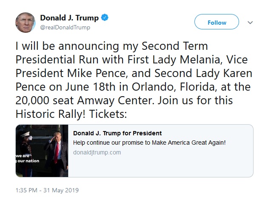The image size is (268, 197).
Task: Click the Make America Great Again card description
Action: click(149, 143)
